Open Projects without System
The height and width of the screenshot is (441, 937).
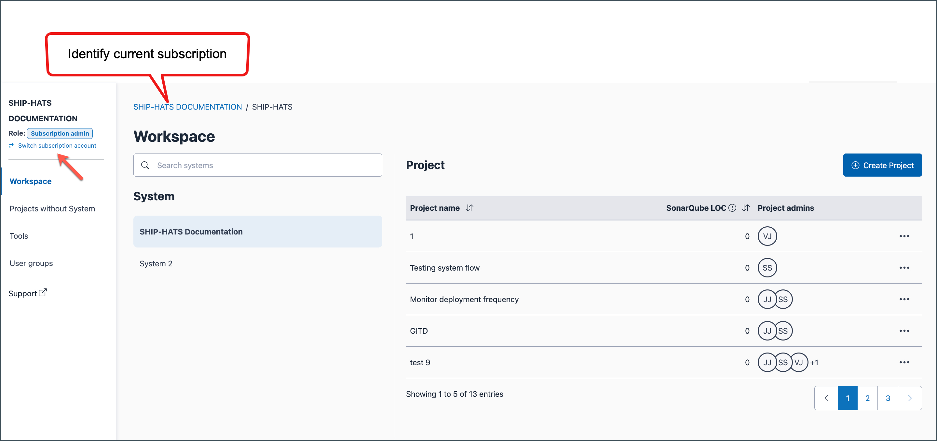pos(52,209)
